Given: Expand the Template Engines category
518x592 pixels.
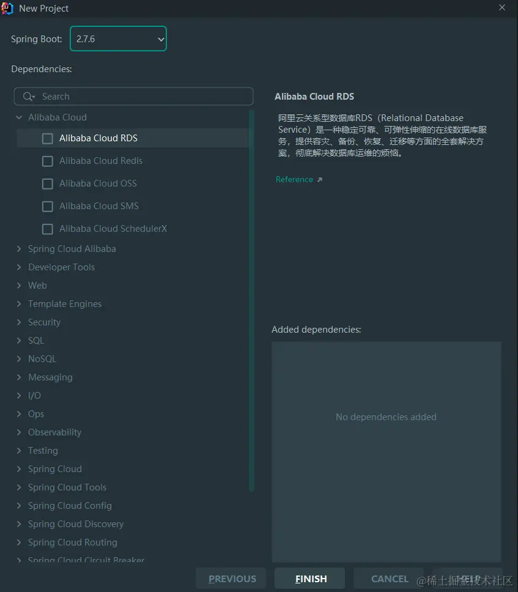Looking at the screenshot, I should [x=19, y=304].
